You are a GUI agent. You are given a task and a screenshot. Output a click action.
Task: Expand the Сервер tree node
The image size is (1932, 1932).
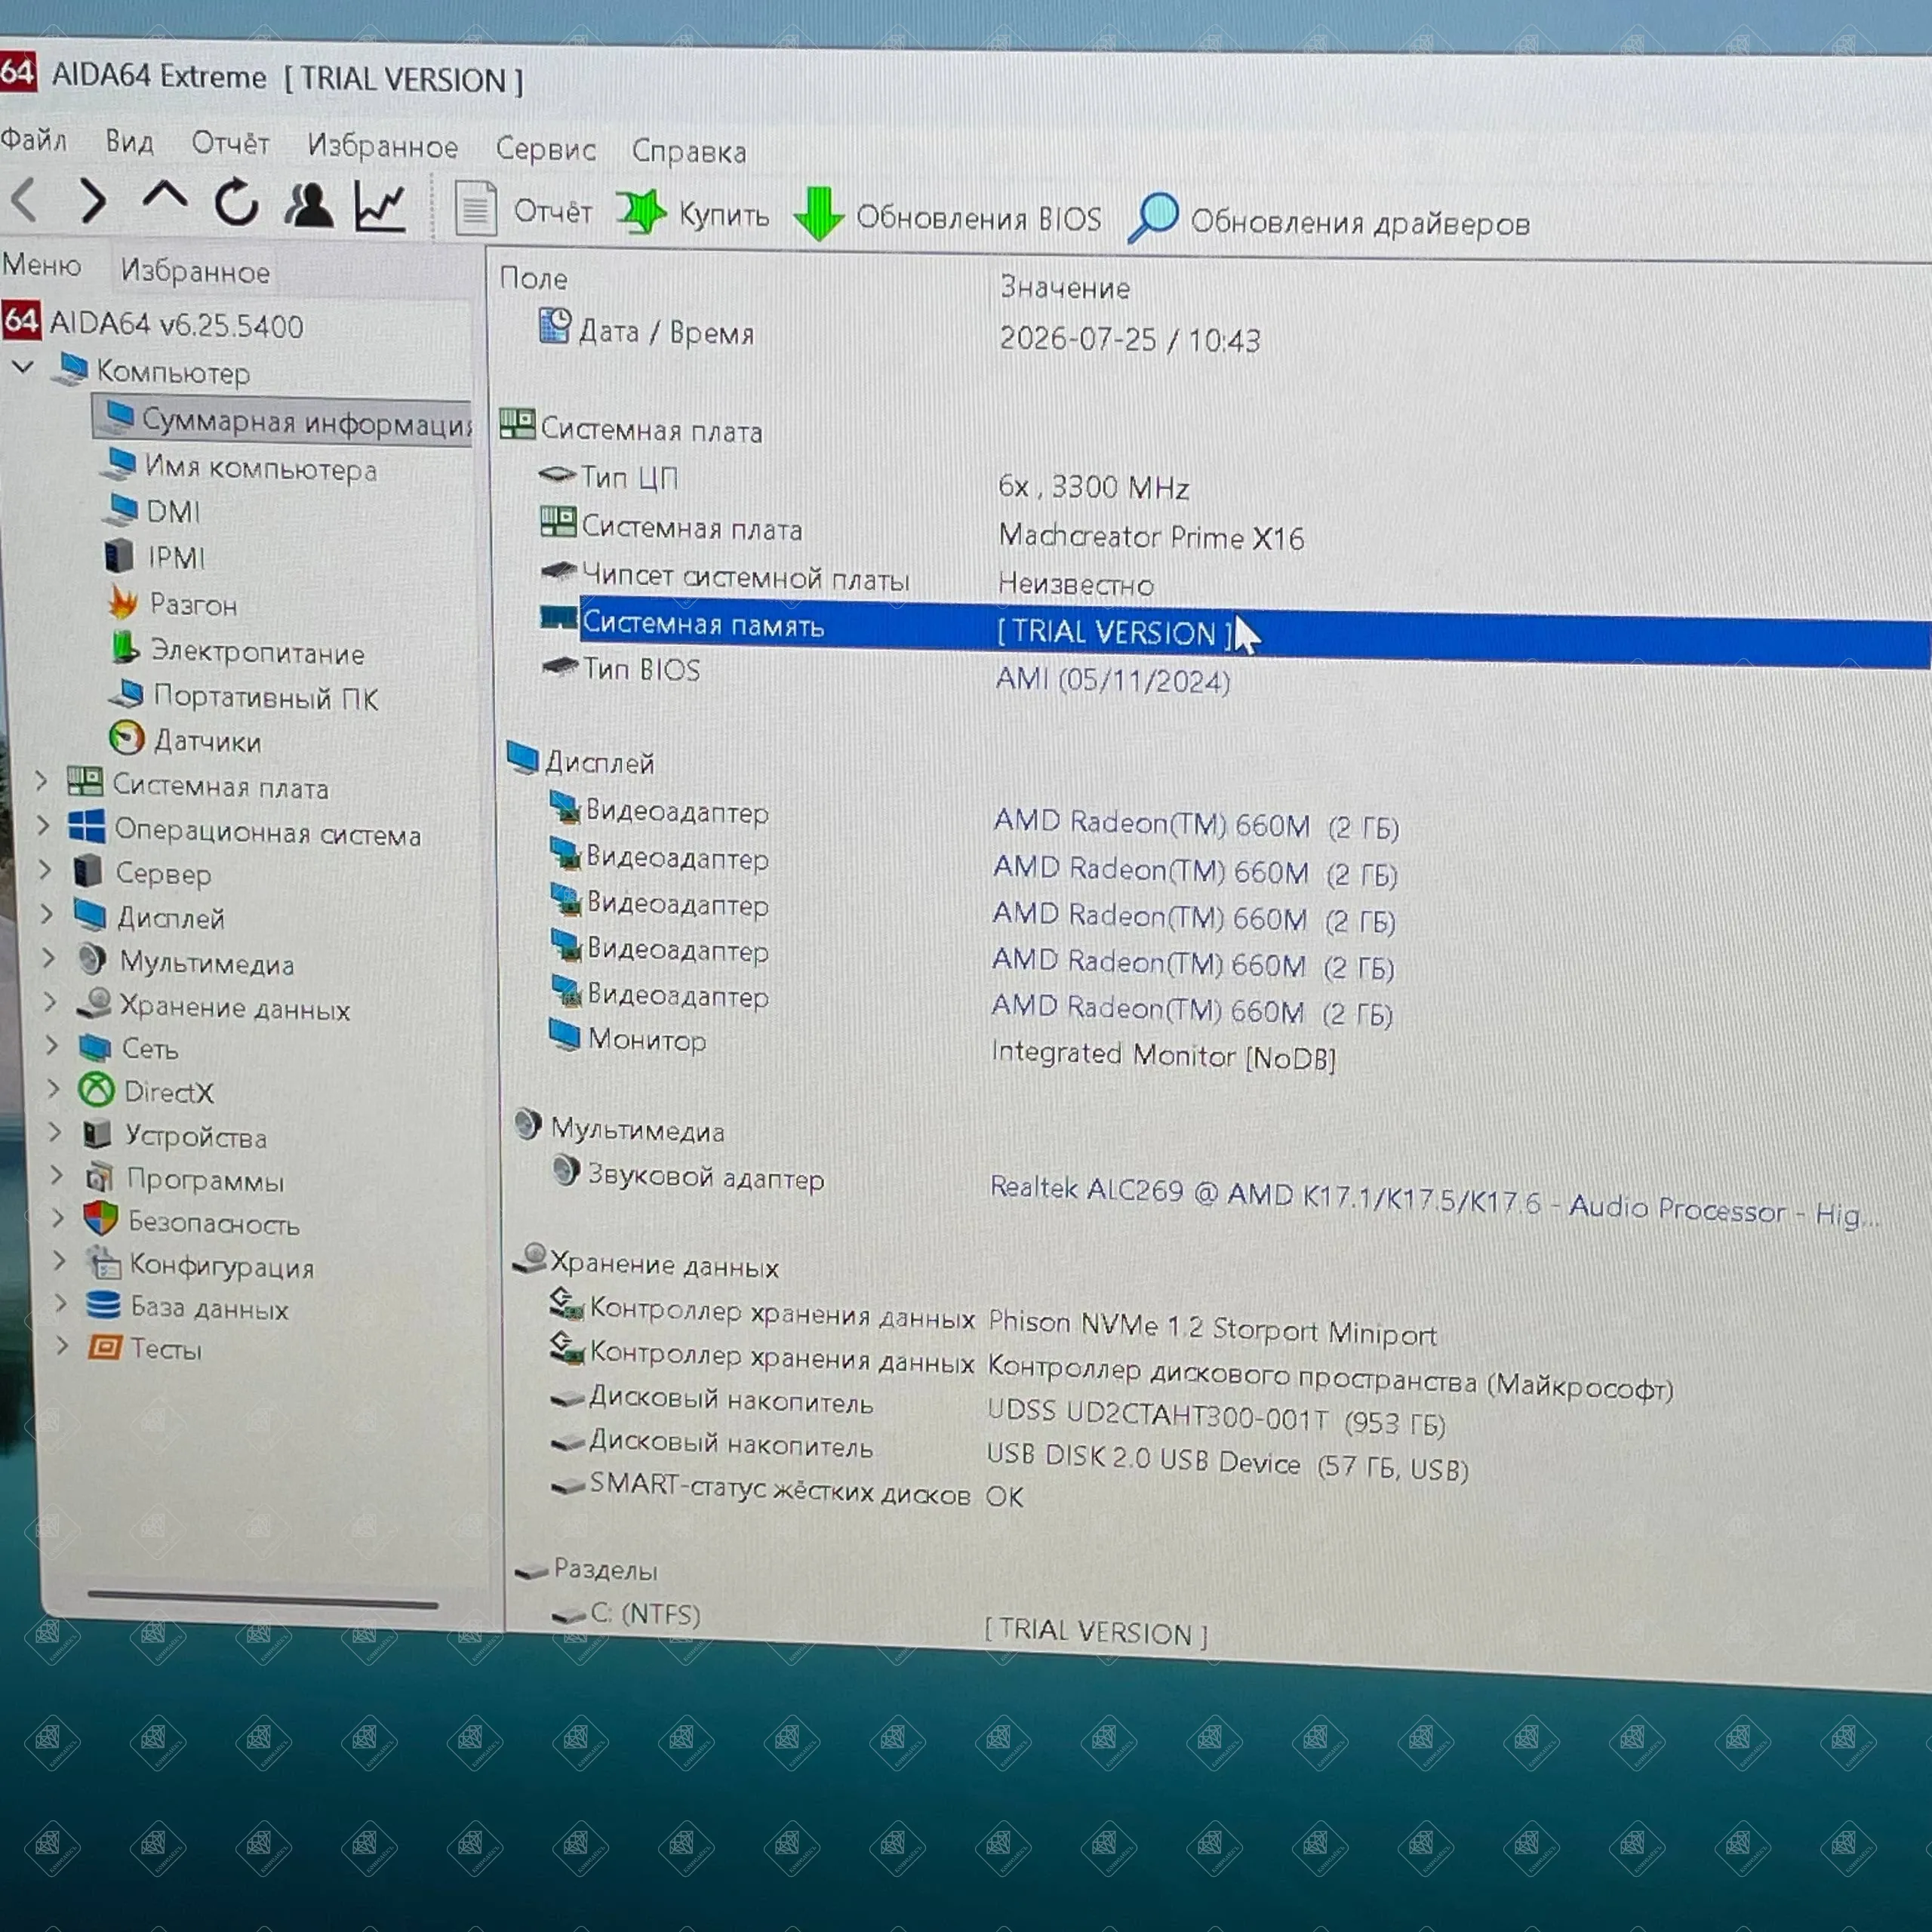[x=45, y=869]
